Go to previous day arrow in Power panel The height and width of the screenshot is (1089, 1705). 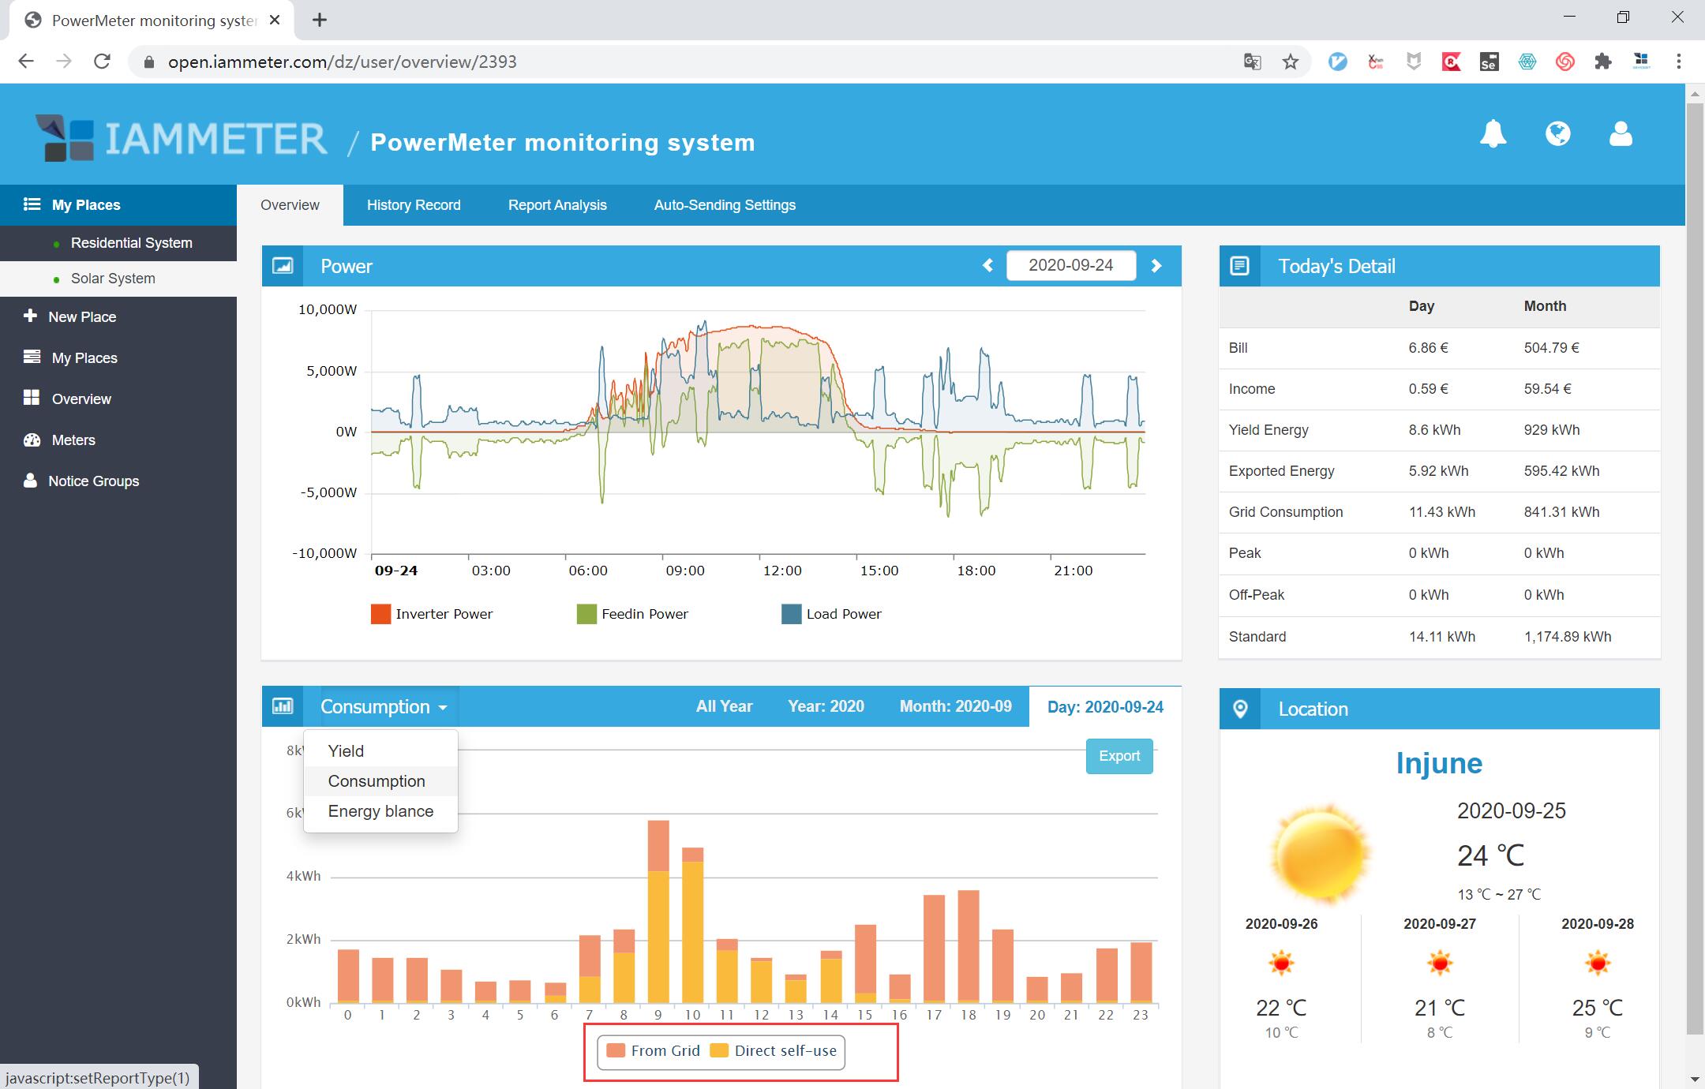987,266
